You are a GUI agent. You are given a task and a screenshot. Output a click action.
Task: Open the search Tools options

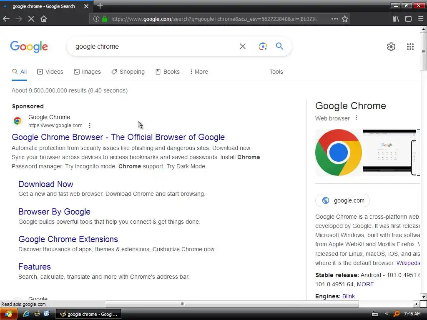click(276, 72)
